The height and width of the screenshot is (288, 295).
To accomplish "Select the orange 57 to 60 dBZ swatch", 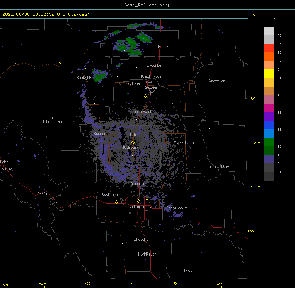I will [269, 56].
